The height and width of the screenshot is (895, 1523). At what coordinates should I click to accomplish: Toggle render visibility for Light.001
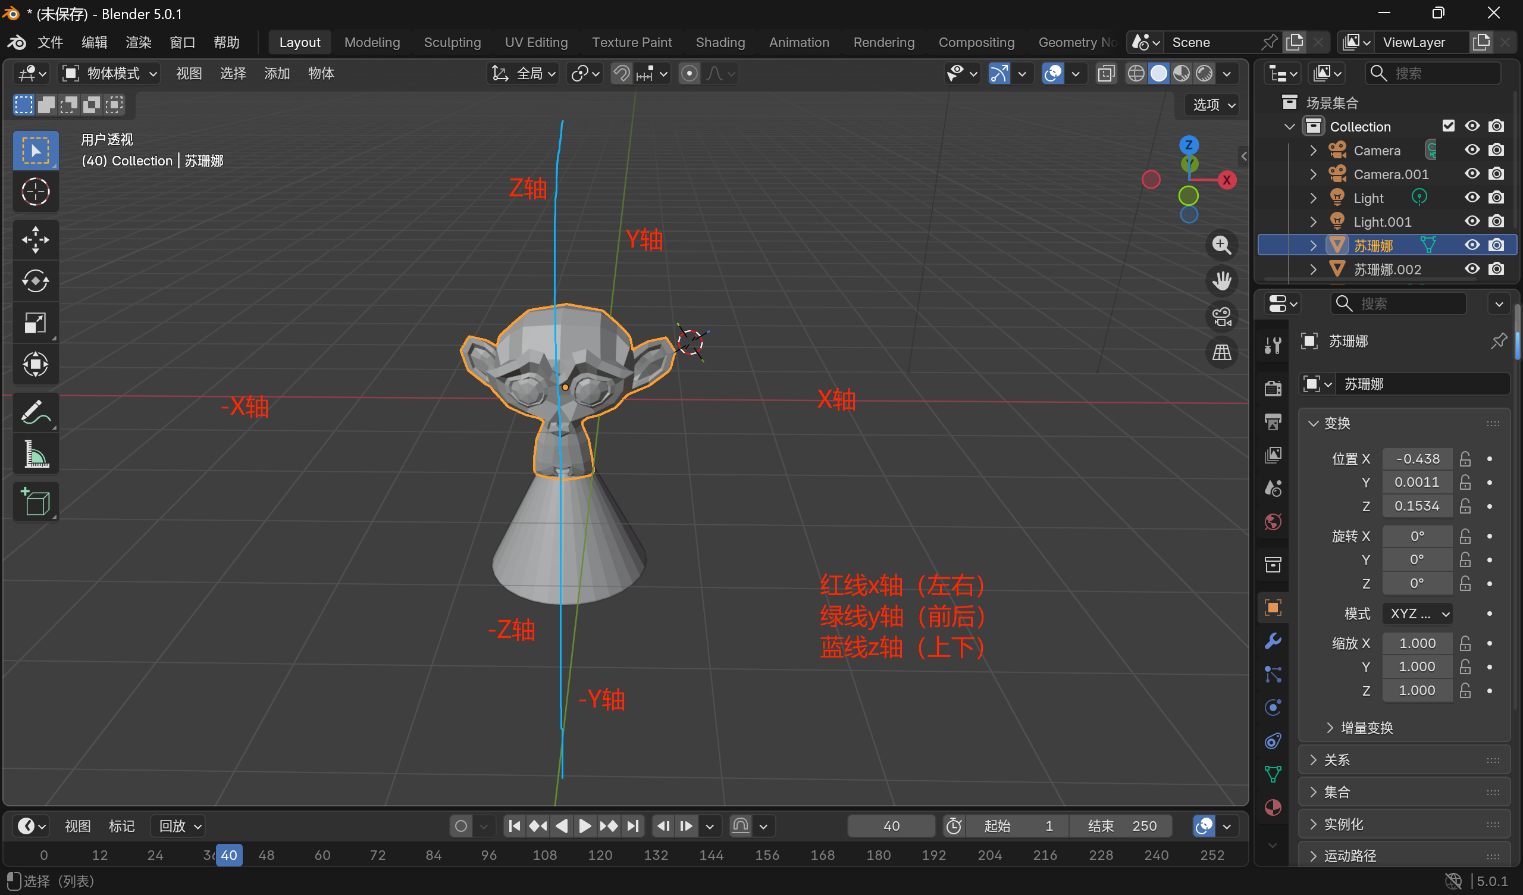point(1496,221)
